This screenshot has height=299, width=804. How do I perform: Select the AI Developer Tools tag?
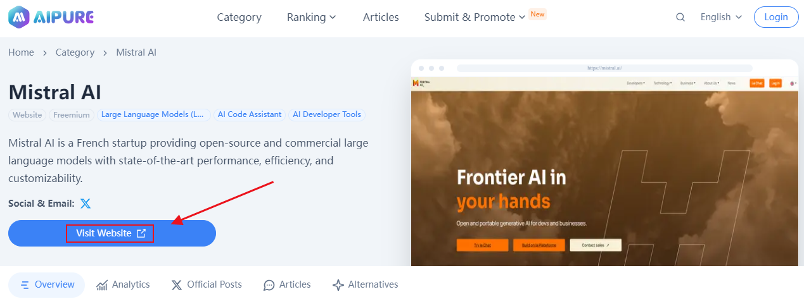327,114
